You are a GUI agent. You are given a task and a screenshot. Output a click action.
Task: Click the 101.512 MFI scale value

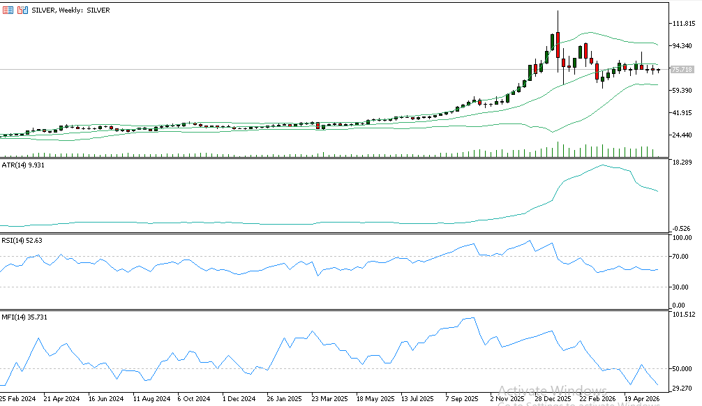point(684,314)
